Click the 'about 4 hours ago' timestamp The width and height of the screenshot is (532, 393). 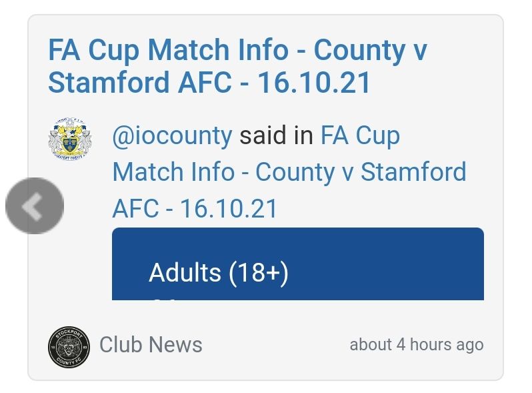416,345
